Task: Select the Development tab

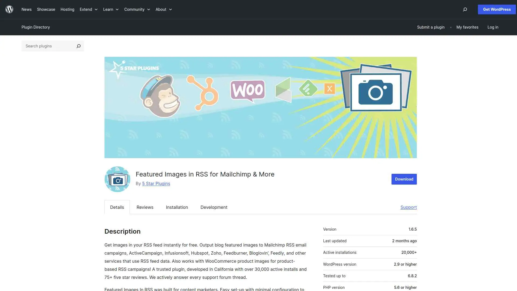Action: [214, 207]
